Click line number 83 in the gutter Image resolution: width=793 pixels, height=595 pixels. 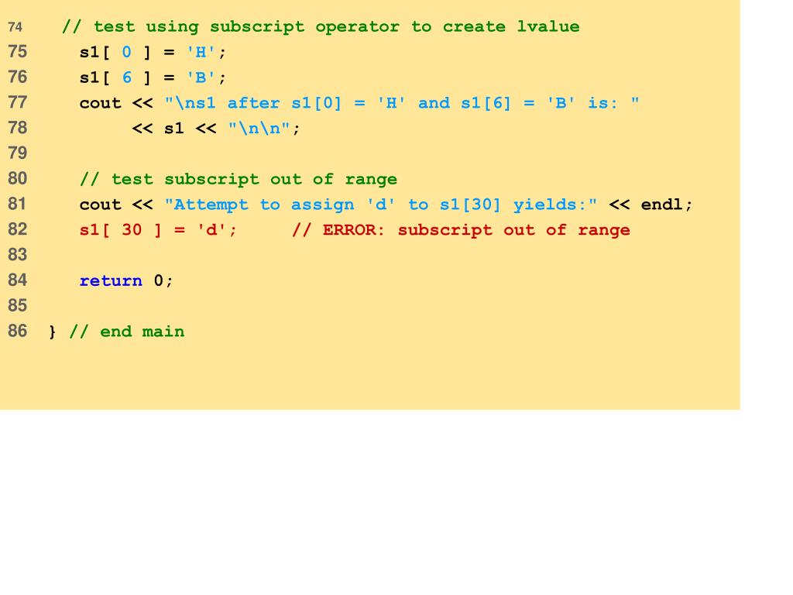(18, 255)
